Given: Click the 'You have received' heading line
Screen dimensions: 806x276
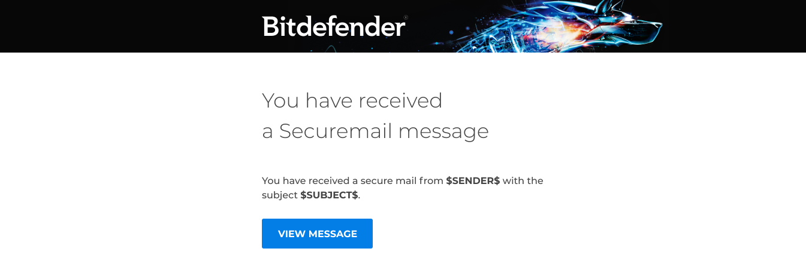Looking at the screenshot, I should (352, 100).
